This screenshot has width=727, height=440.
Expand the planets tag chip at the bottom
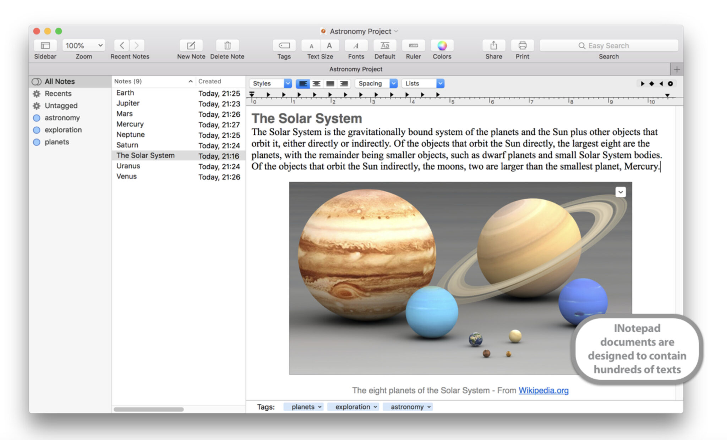click(304, 407)
